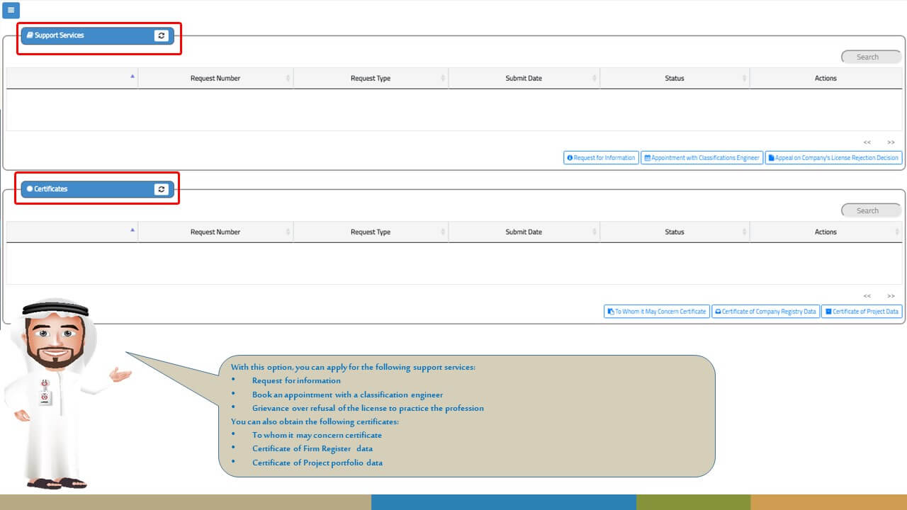Screen dimensions: 907x510
Task: Refresh the Support Services panel
Action: [x=162, y=35]
